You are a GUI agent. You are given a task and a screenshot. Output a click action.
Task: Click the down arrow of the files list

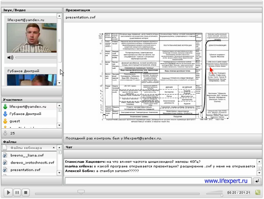coord(59,173)
